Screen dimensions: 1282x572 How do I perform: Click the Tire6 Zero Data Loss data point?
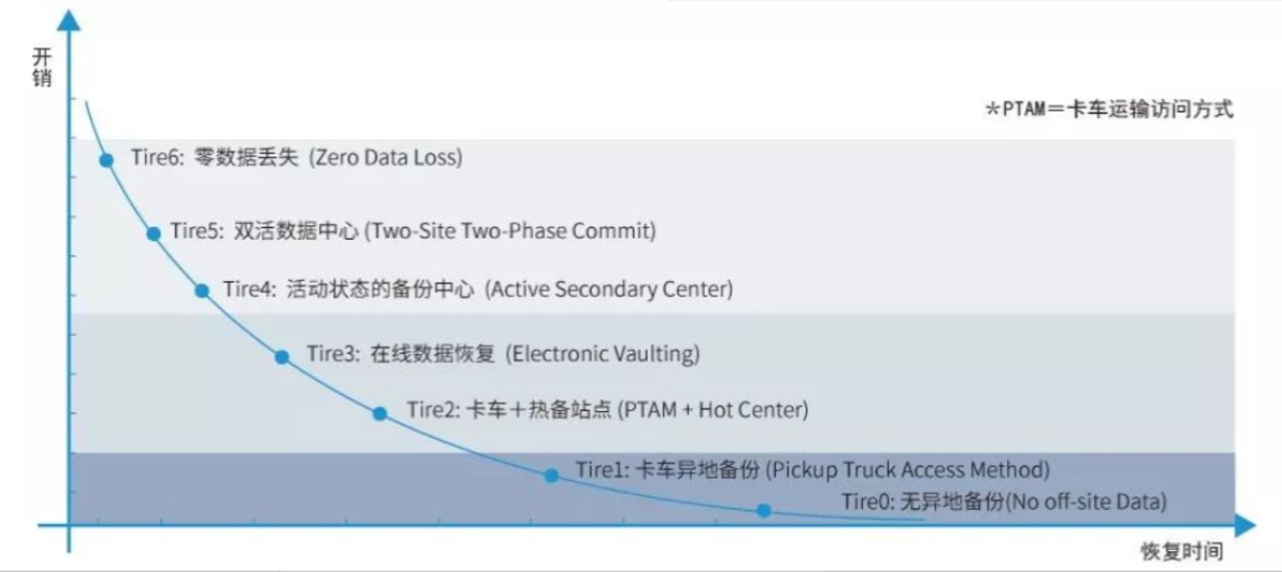coord(106,160)
